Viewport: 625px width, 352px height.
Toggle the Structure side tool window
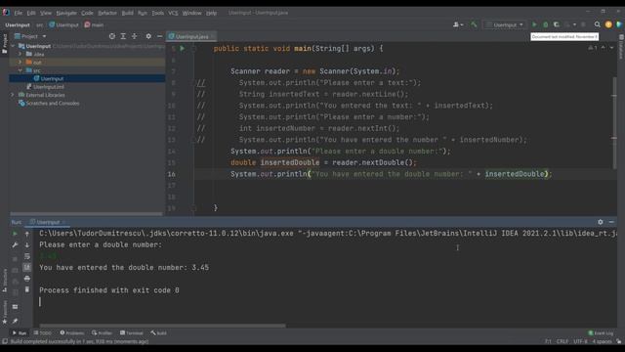click(x=4, y=280)
